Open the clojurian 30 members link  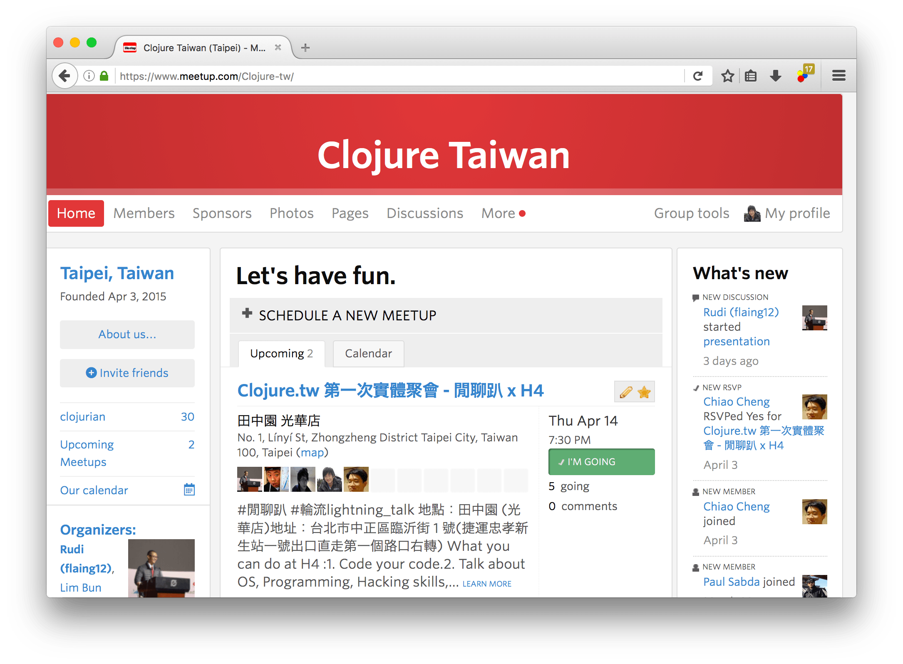pos(127,416)
